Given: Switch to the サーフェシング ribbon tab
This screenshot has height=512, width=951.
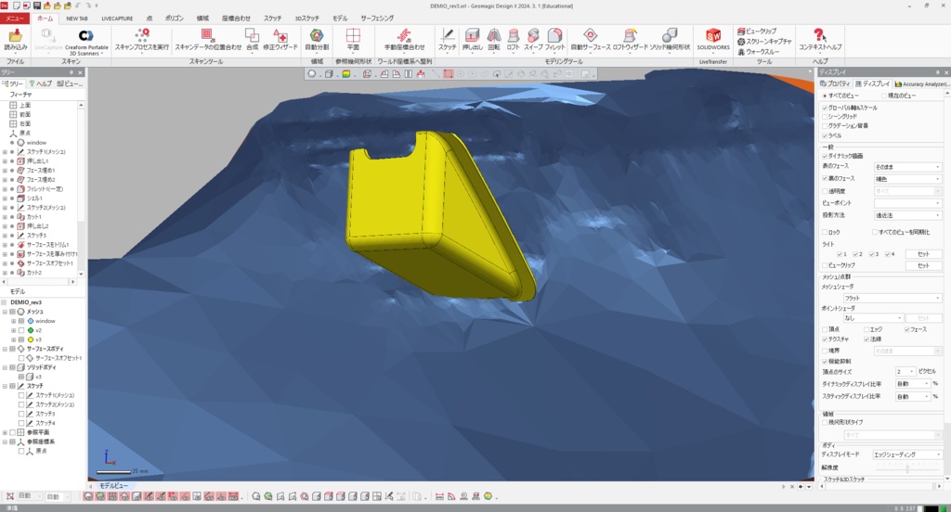Looking at the screenshot, I should click(377, 19).
